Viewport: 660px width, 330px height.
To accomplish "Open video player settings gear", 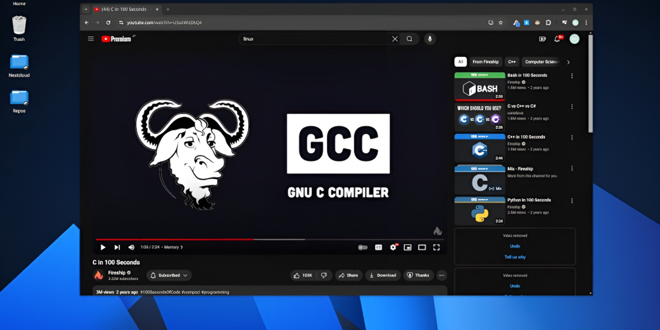I will point(393,248).
